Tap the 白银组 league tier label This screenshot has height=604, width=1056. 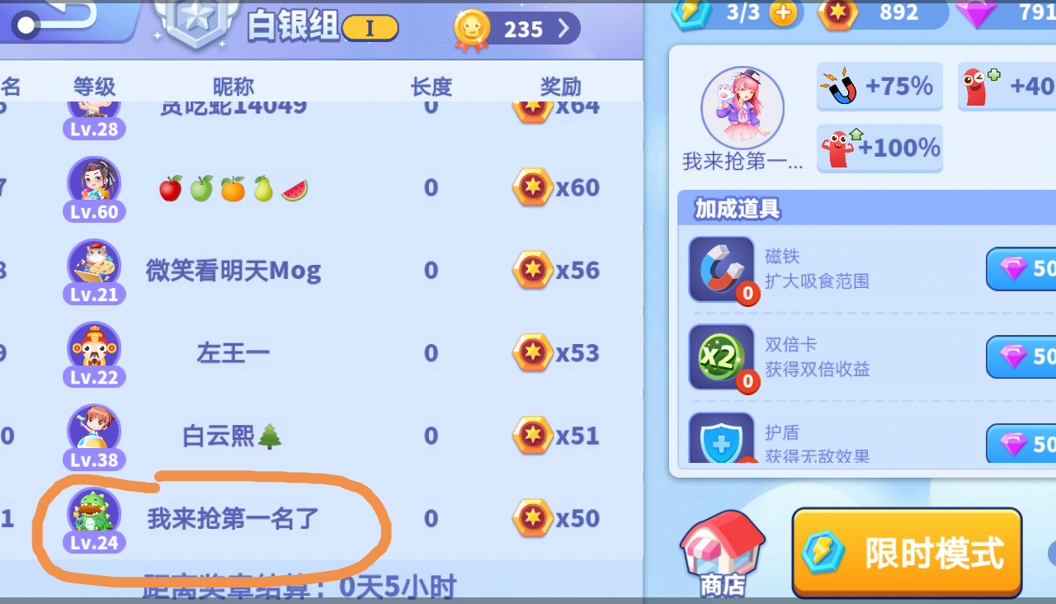(x=294, y=27)
